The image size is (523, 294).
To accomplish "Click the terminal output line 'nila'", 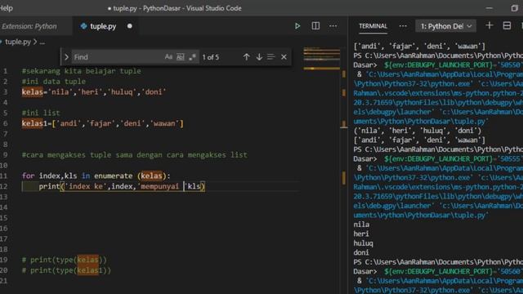I will [x=361, y=225].
